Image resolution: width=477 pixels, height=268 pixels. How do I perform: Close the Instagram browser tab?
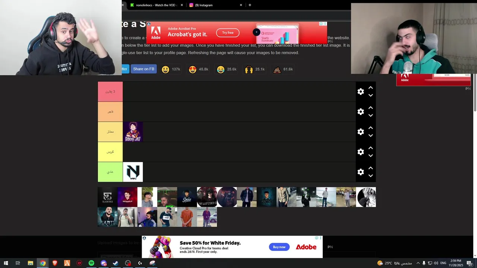point(241,5)
